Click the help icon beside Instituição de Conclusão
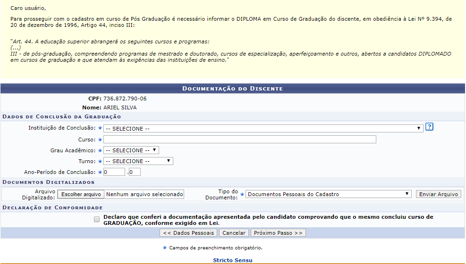Viewport: 466px width, 264px height. point(429,127)
